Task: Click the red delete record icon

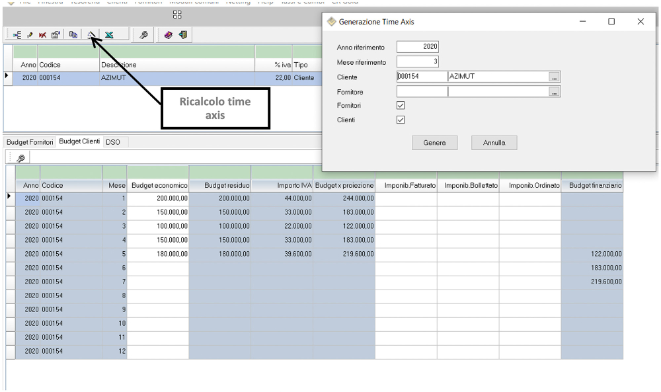Action: (x=42, y=35)
